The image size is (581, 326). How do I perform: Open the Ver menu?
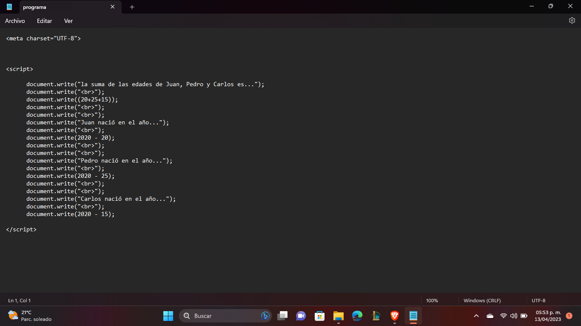click(68, 21)
